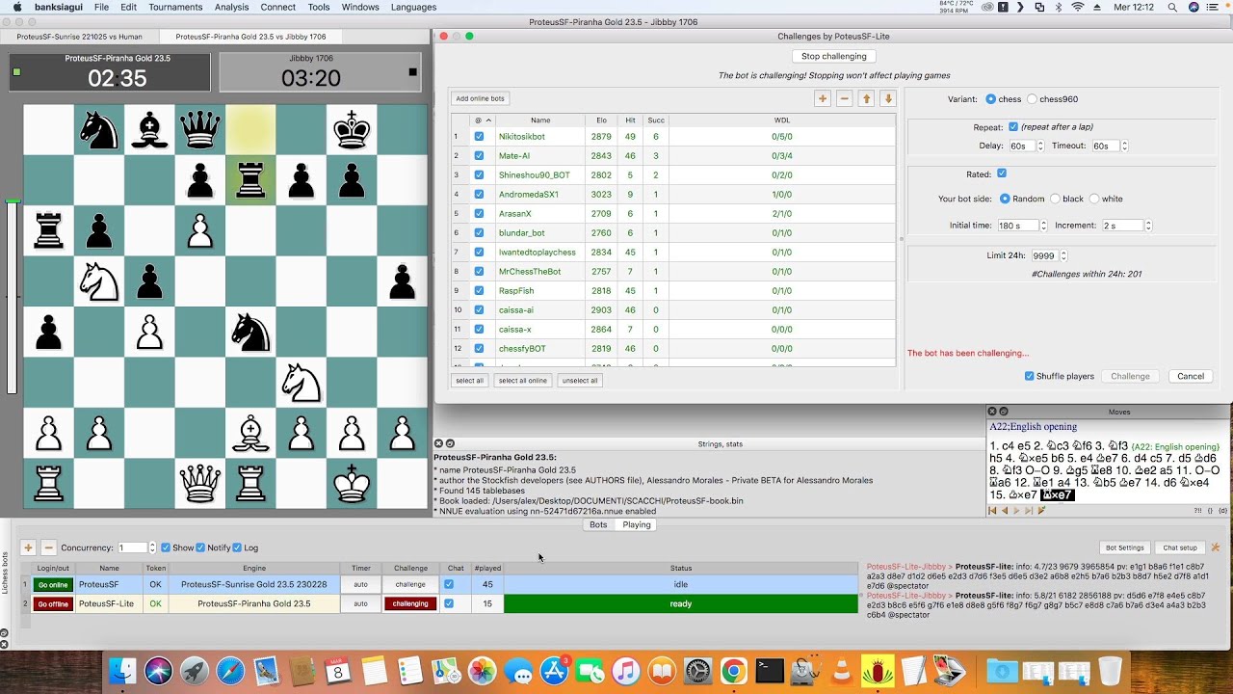Click the {} comment icon in Moves panel

pos(1211,511)
